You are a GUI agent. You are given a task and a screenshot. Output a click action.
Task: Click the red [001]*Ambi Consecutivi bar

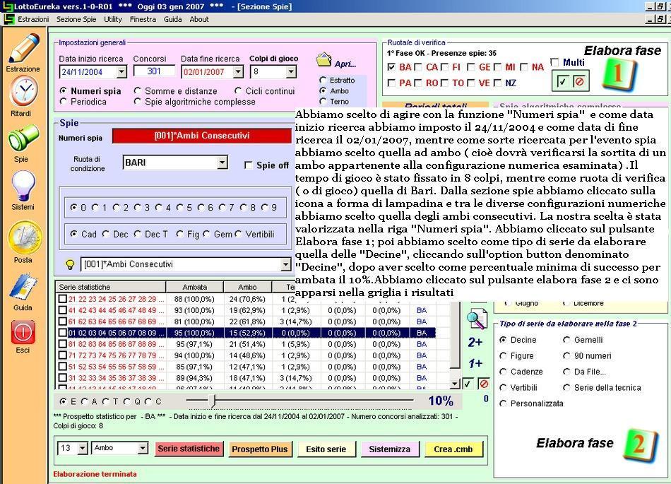(202, 136)
